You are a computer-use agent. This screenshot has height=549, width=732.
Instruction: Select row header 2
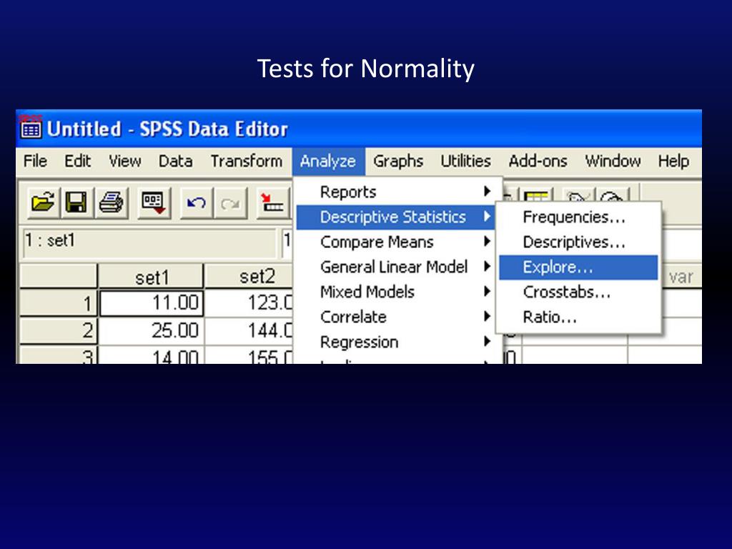[59, 331]
